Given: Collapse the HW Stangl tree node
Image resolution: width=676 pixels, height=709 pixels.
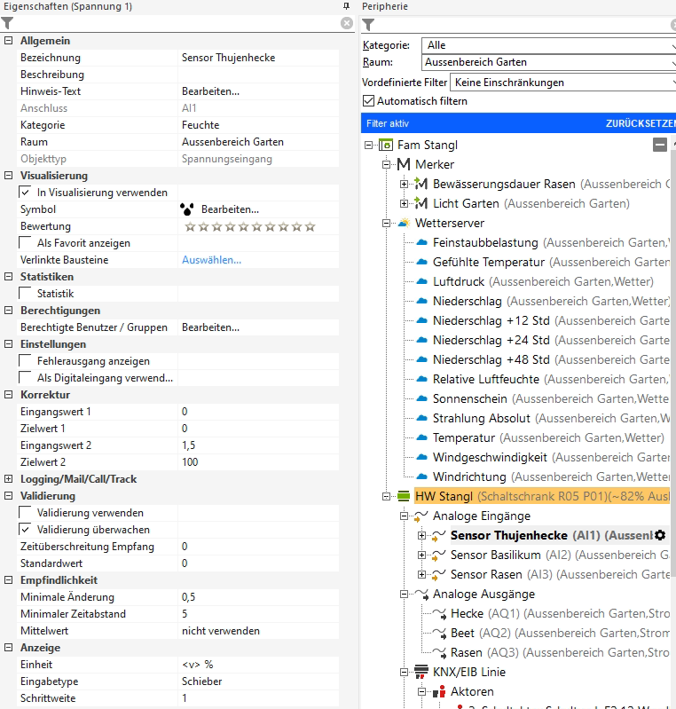Looking at the screenshot, I should point(386,497).
